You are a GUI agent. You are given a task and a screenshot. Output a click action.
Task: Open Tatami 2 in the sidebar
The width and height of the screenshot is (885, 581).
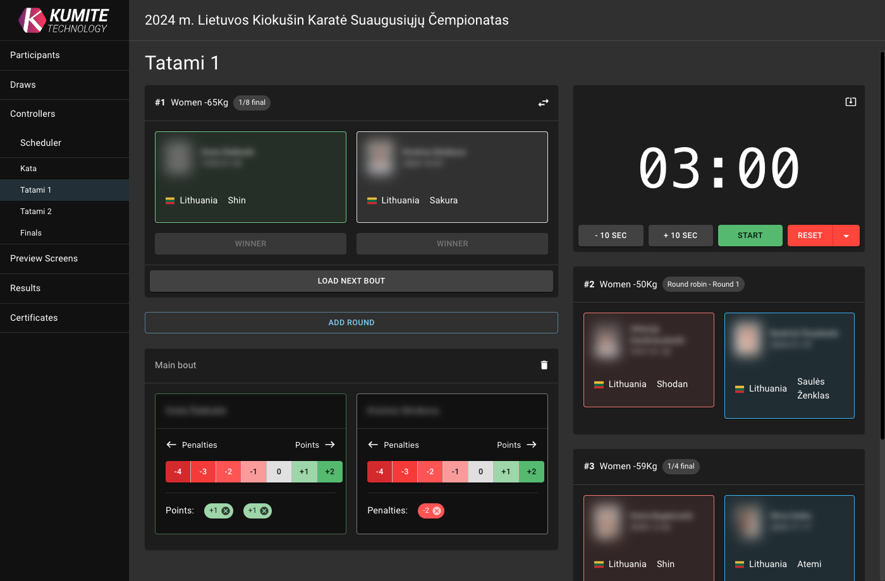(36, 212)
